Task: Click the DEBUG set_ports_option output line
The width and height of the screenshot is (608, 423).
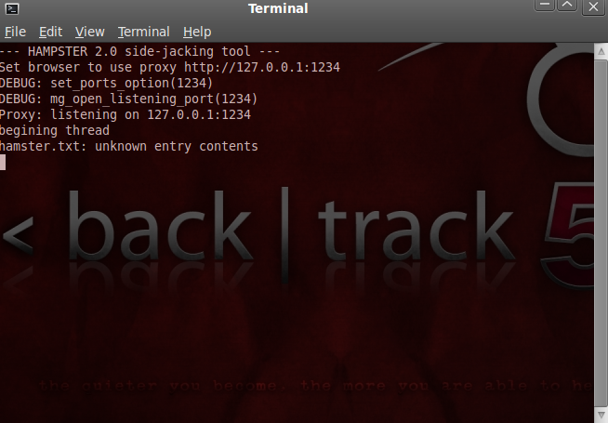Action: pyautogui.click(x=106, y=83)
